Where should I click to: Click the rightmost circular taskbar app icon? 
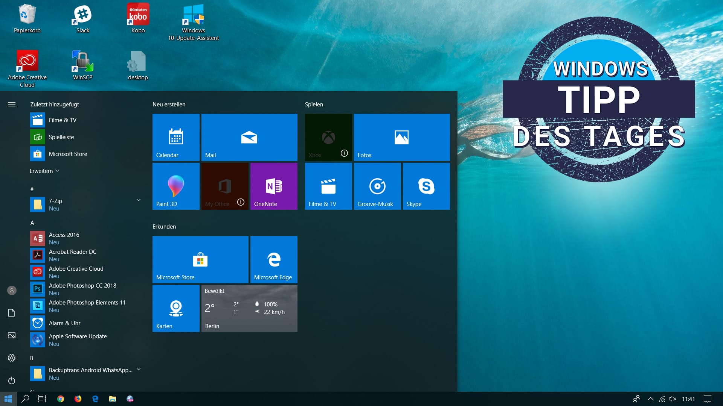click(x=130, y=399)
